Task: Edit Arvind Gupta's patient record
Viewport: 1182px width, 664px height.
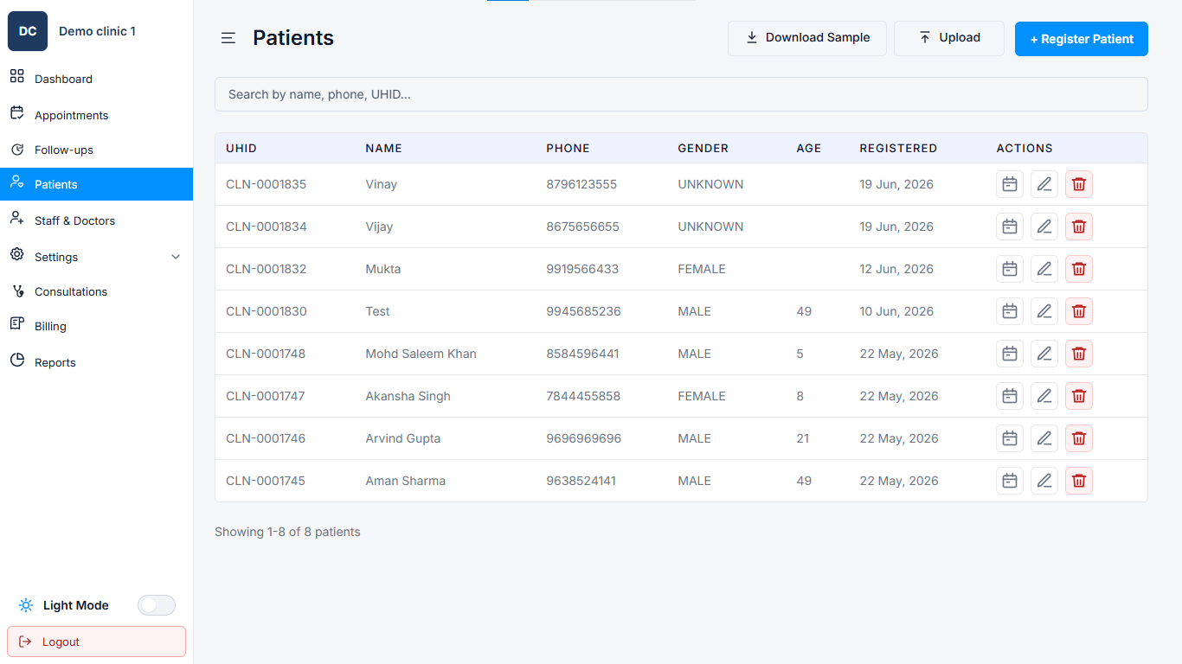Action: click(1044, 438)
